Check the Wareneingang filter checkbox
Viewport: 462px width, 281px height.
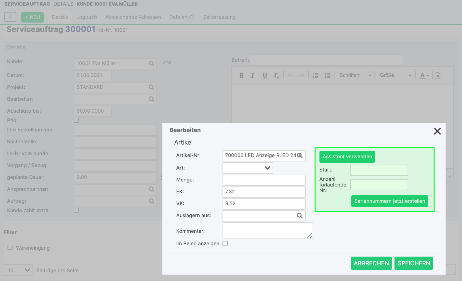[10, 248]
